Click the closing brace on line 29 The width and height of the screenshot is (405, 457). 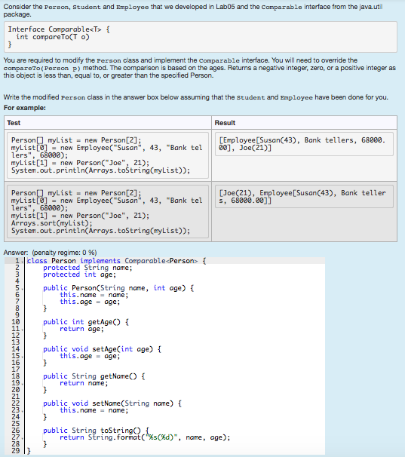click(29, 450)
